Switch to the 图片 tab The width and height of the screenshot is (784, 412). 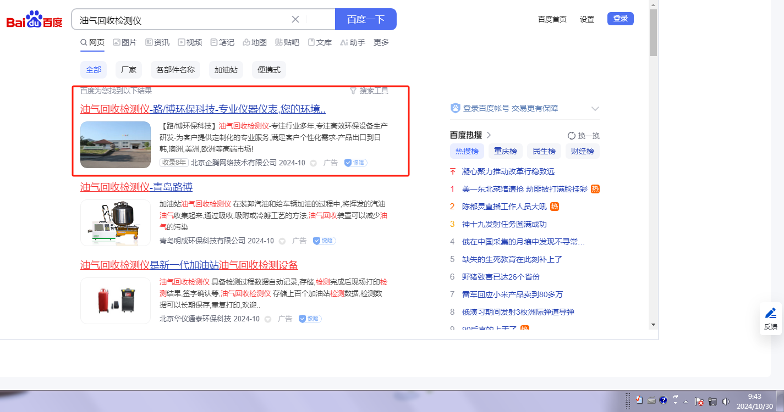click(x=125, y=42)
